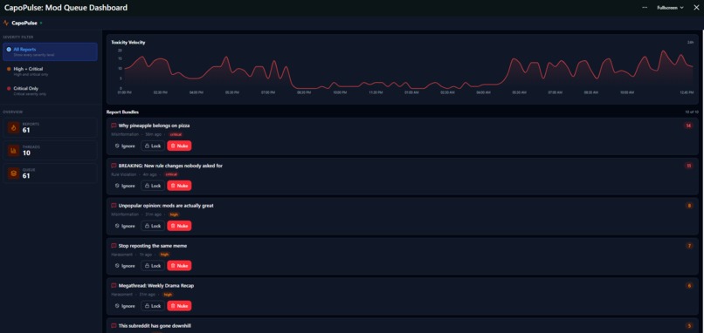Click the report count badge 11
This screenshot has height=333, width=704.
688,166
